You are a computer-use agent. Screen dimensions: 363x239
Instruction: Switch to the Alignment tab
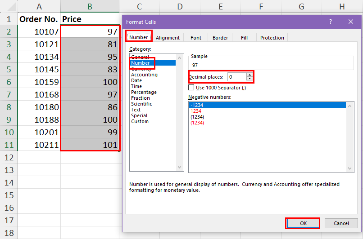click(168, 38)
